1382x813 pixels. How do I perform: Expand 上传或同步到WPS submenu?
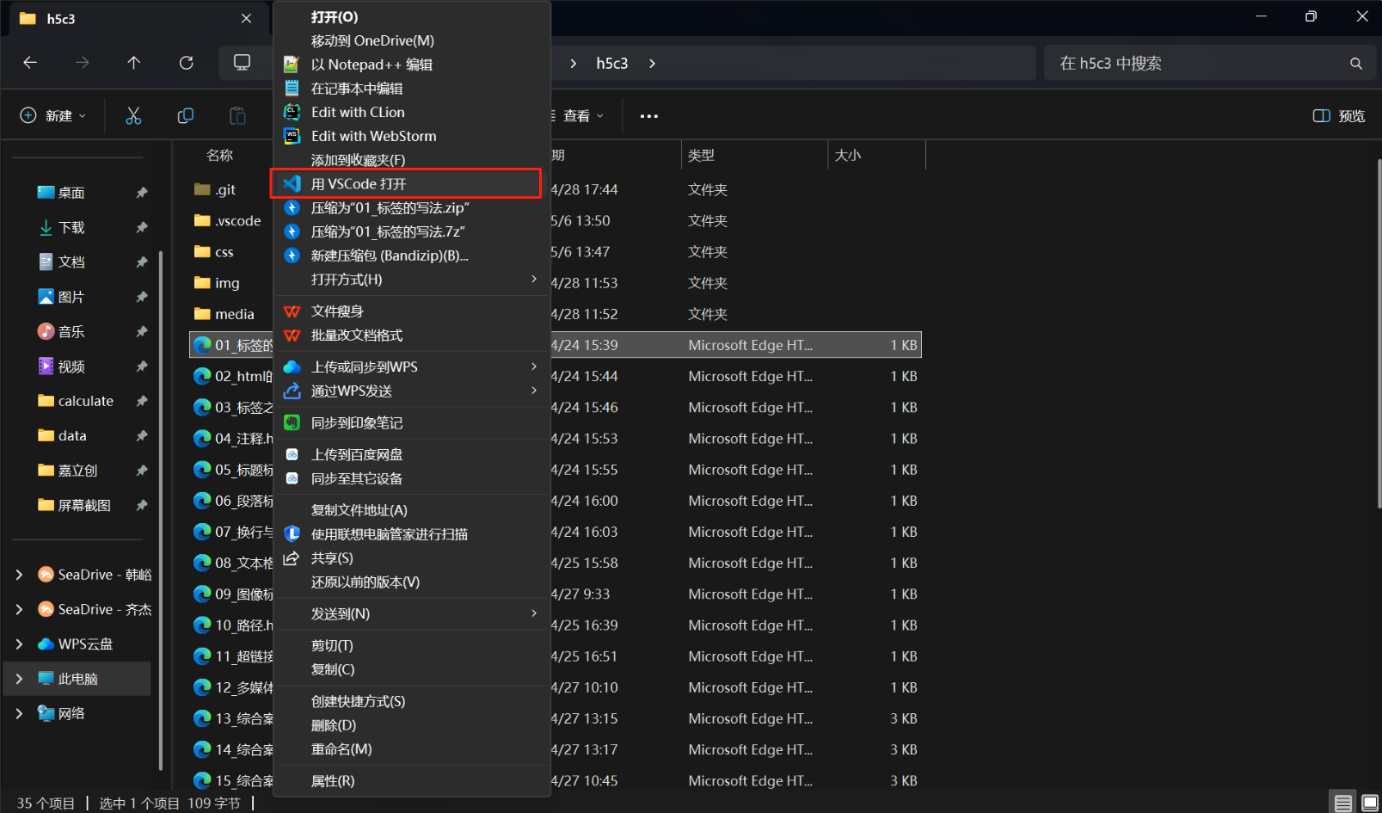411,366
